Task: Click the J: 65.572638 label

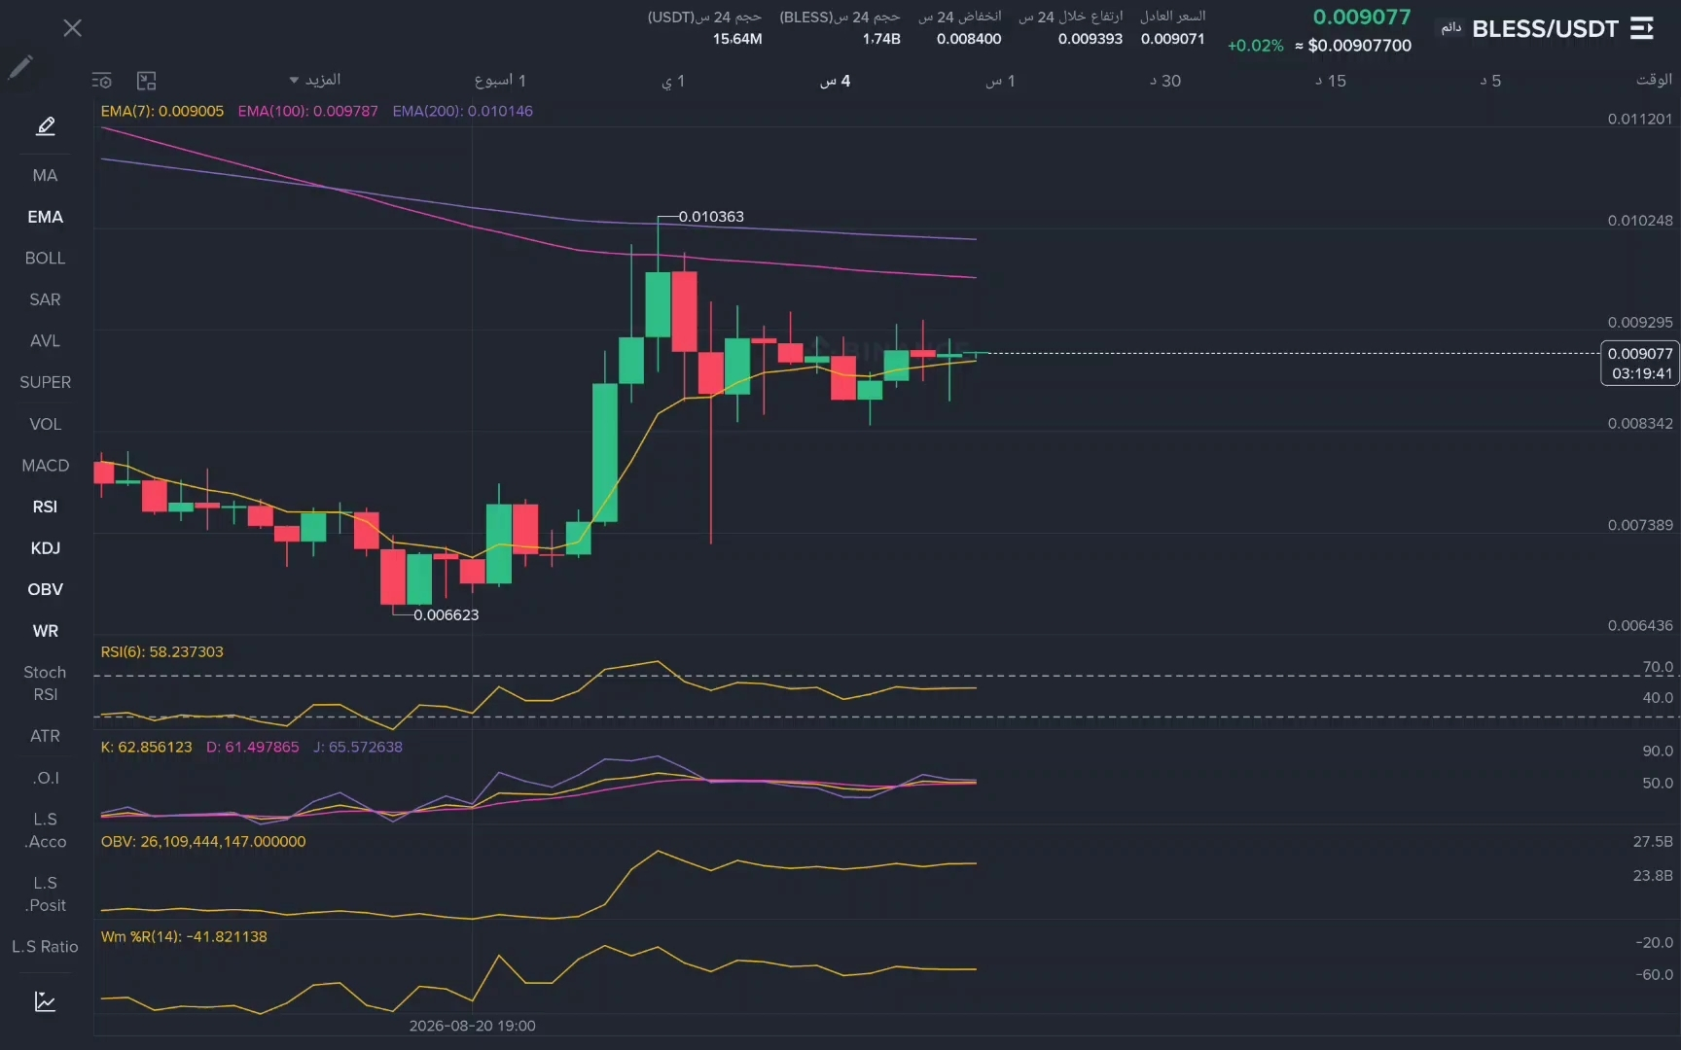Action: tap(358, 747)
